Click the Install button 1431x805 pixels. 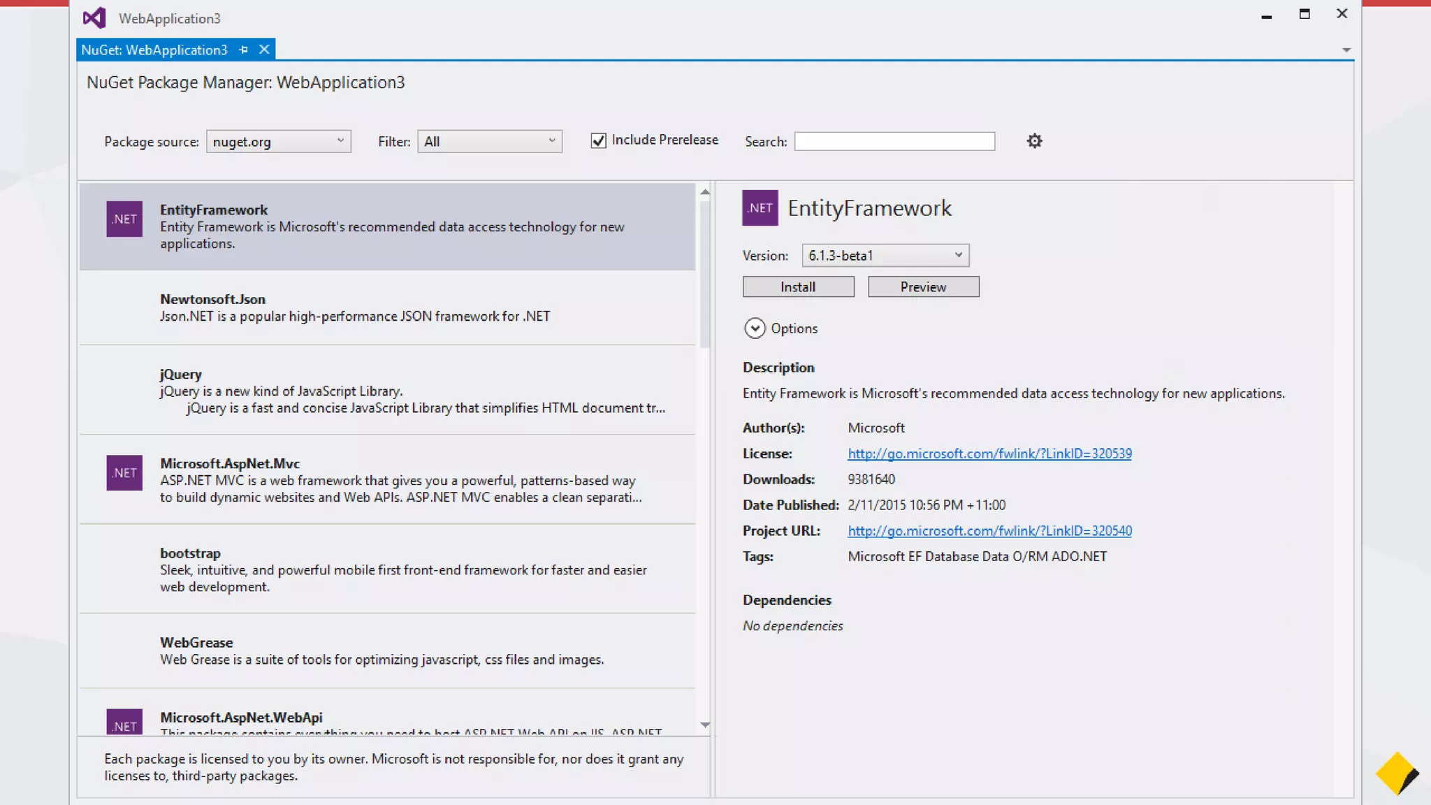[x=798, y=287]
